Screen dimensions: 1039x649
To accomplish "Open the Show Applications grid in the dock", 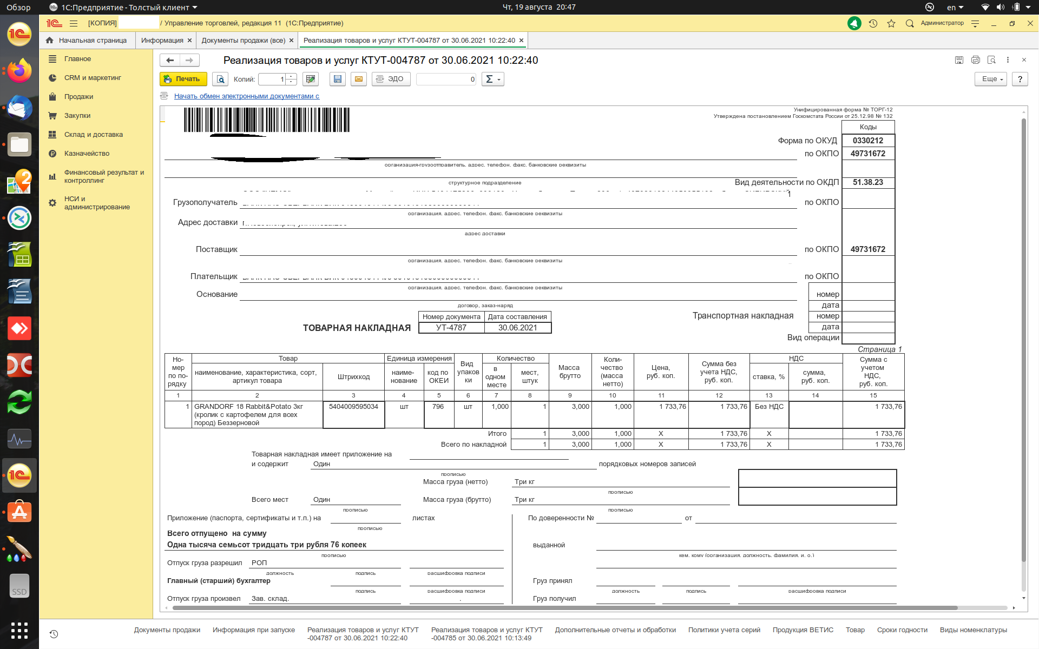I will [19, 630].
